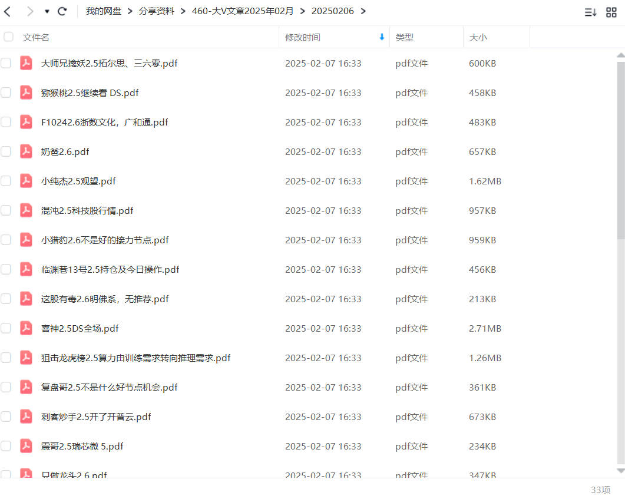Viewport: 625px width, 499px height.
Task: Click PDF icon of 大师兄擒妖2.5拓尔思、三六零.pdf
Action: [x=27, y=63]
